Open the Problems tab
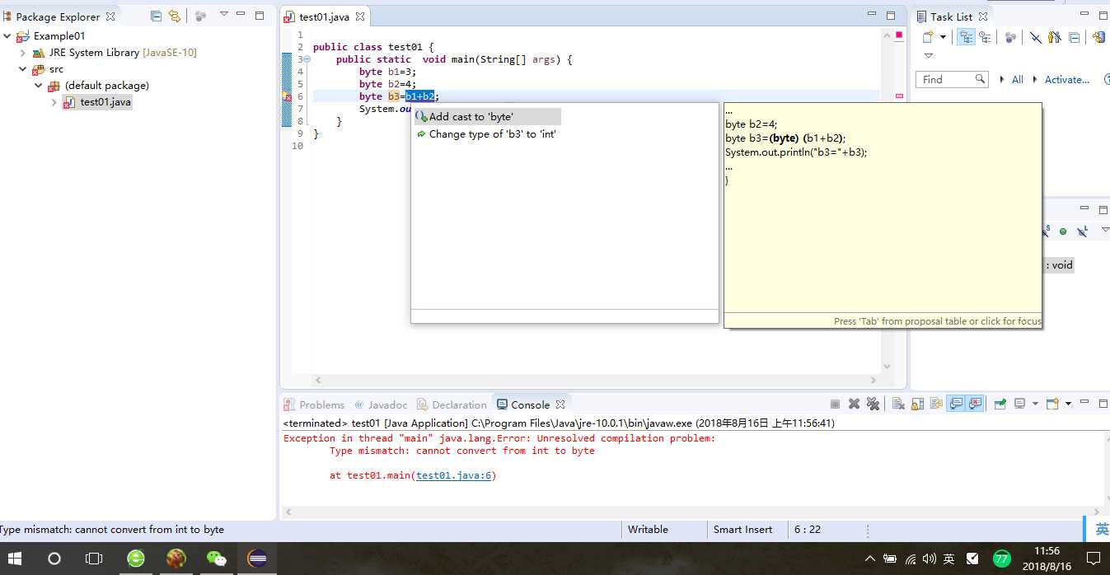The width and height of the screenshot is (1110, 575). (x=314, y=404)
